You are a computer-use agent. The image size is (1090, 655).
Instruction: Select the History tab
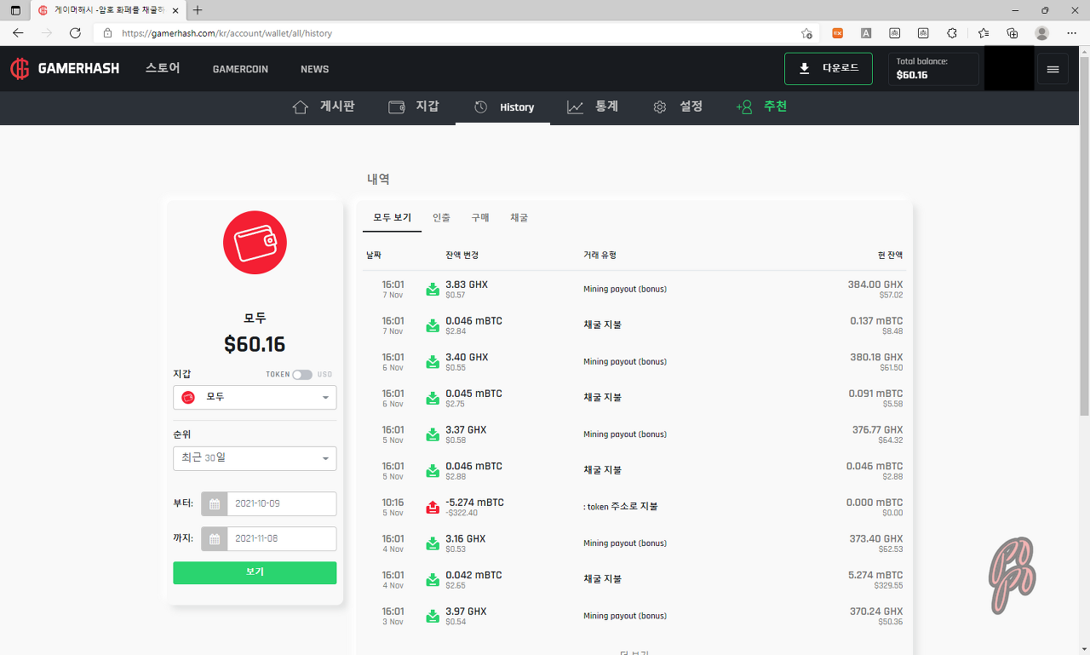[503, 107]
